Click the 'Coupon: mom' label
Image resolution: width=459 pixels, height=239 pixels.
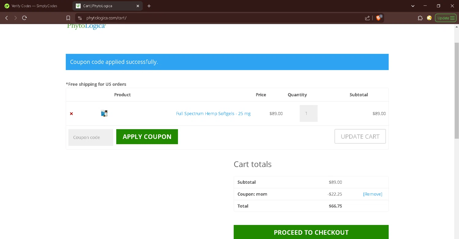(252, 194)
